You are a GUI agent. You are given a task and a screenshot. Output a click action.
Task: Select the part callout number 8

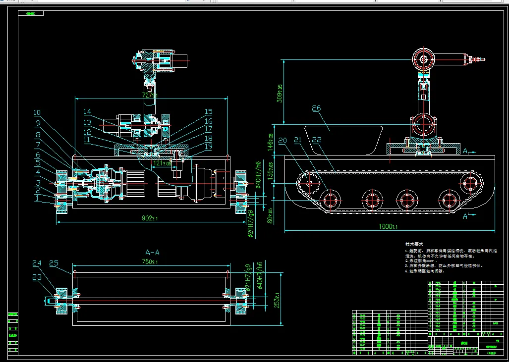[38, 134]
